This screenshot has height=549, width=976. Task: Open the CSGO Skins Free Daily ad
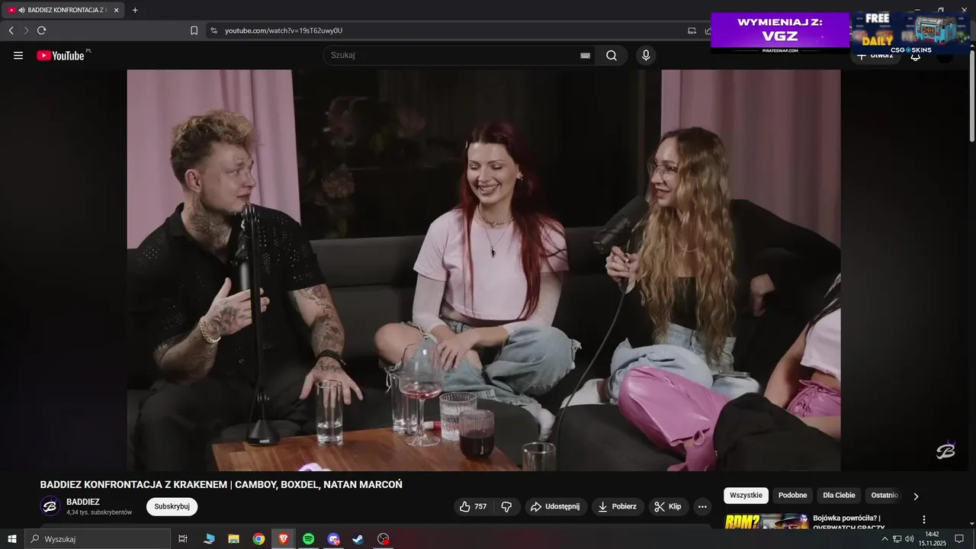pos(911,33)
